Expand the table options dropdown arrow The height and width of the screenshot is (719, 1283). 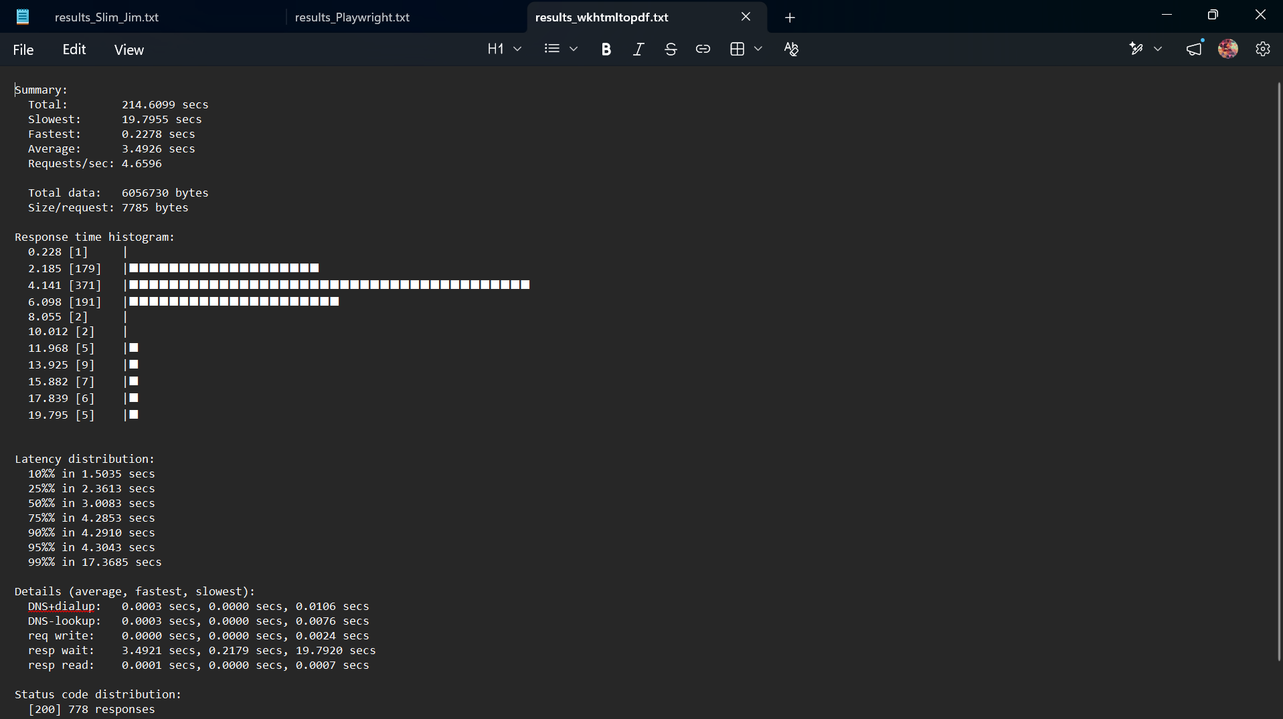coord(758,49)
